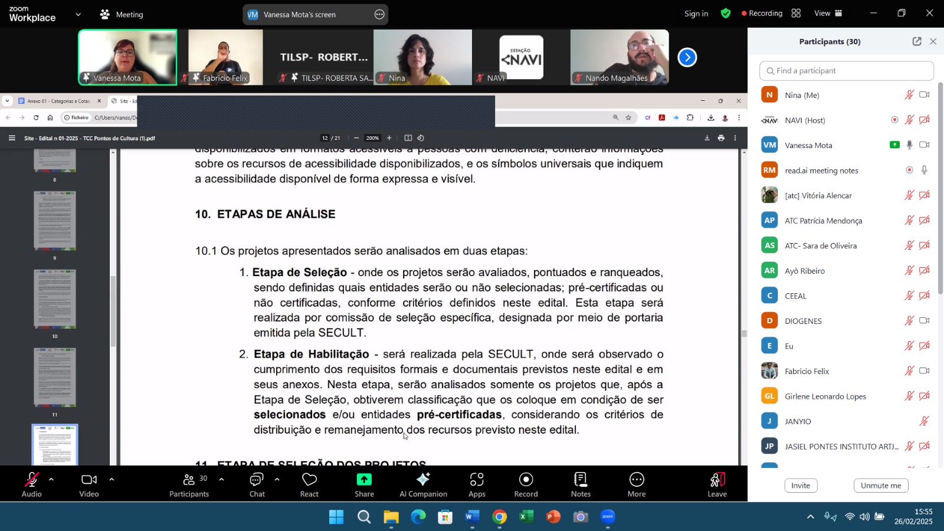The height and width of the screenshot is (531, 944).
Task: Expand audio options arrow next to Audio
Action: tap(51, 479)
